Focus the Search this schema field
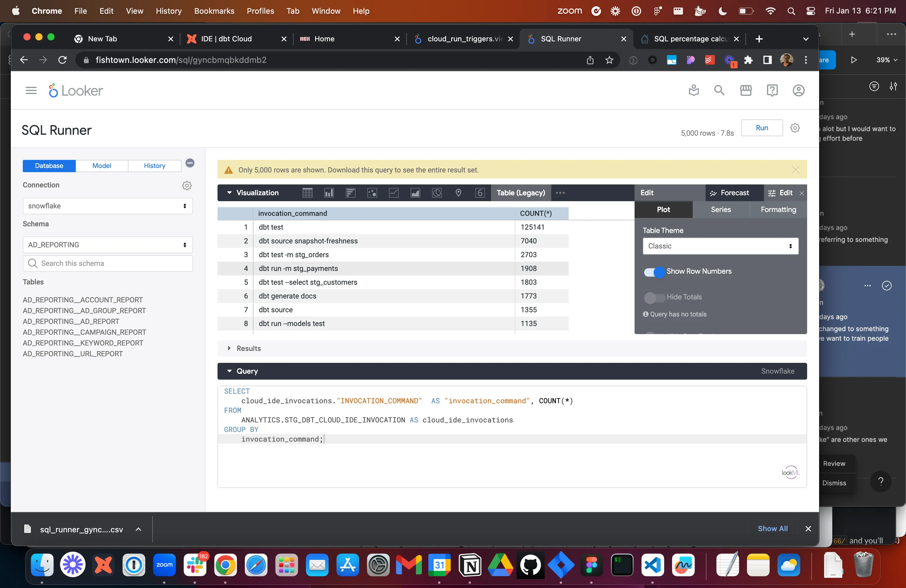 (108, 263)
